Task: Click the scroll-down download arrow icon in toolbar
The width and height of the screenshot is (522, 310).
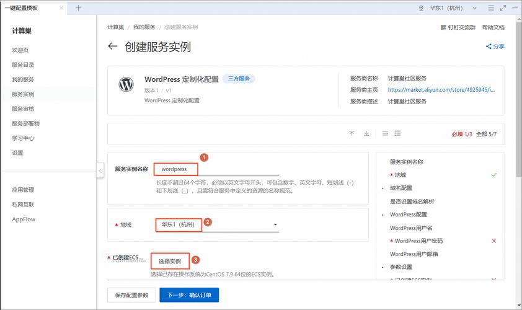Action: point(366,133)
